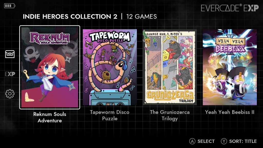
Task: Click the Evercade EXP logo
Action: tap(230, 8)
